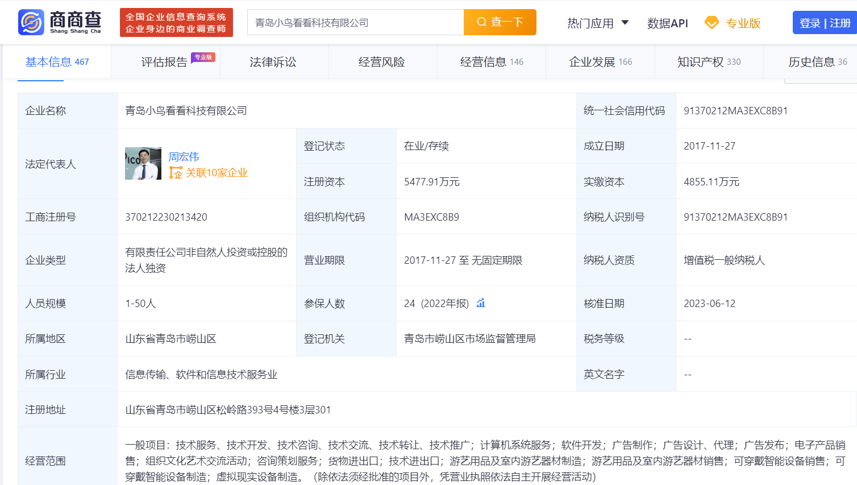Click the company name search input field
Screen dimensions: 857x485
(x=356, y=23)
